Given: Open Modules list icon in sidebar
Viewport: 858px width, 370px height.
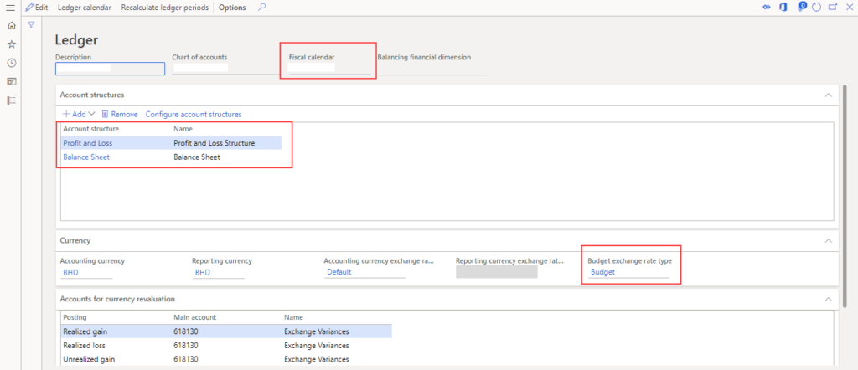Looking at the screenshot, I should 11,100.
